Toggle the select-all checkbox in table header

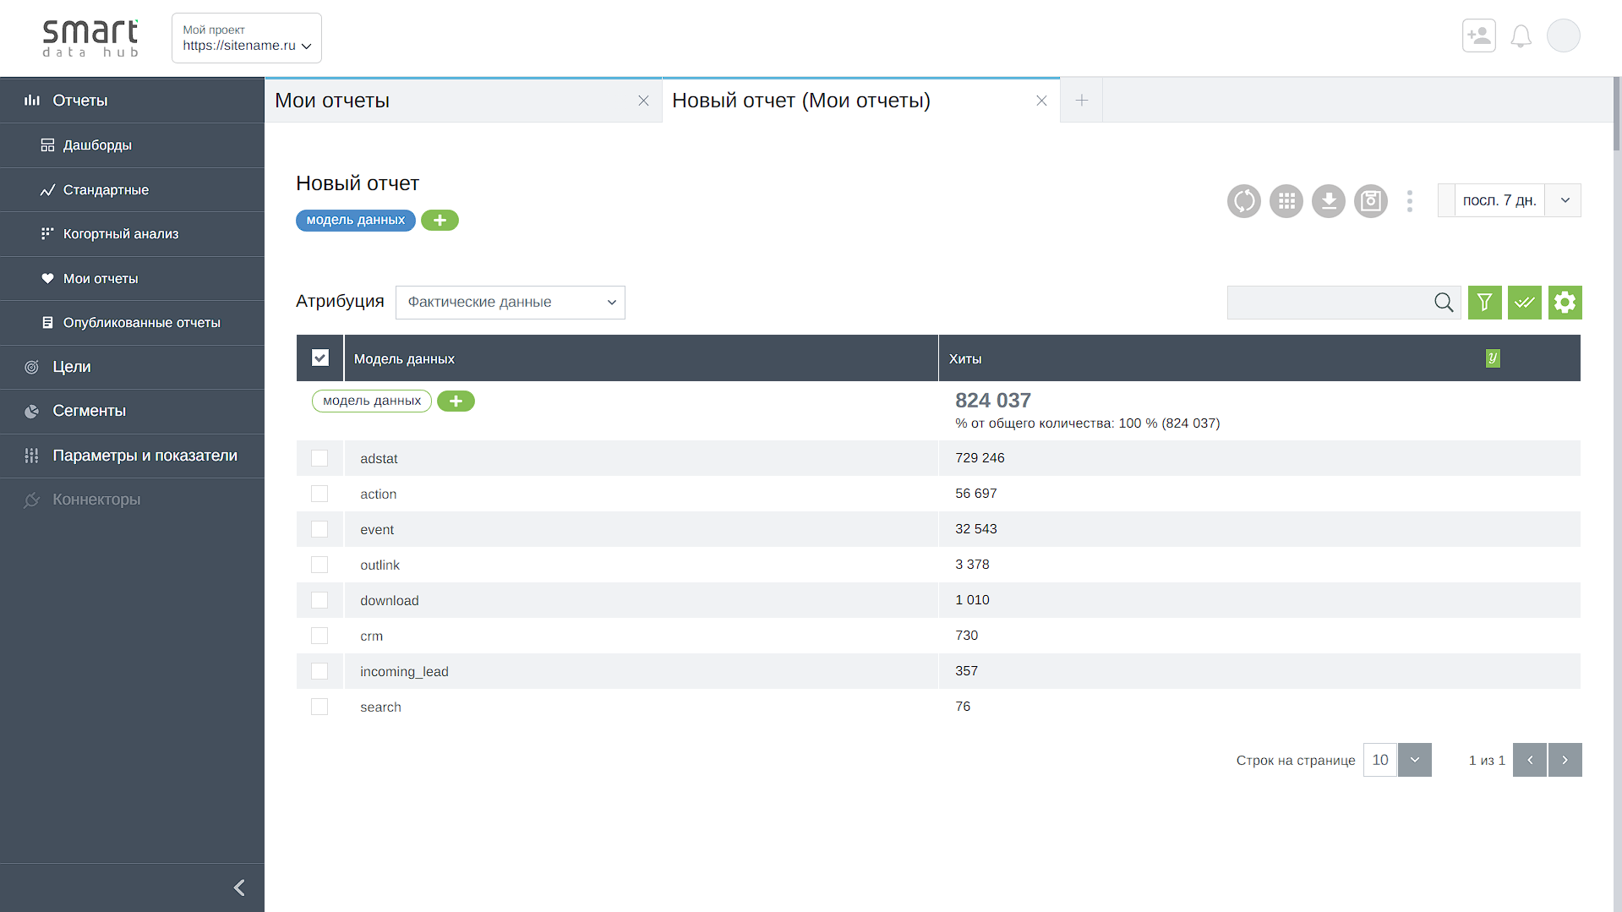(320, 358)
